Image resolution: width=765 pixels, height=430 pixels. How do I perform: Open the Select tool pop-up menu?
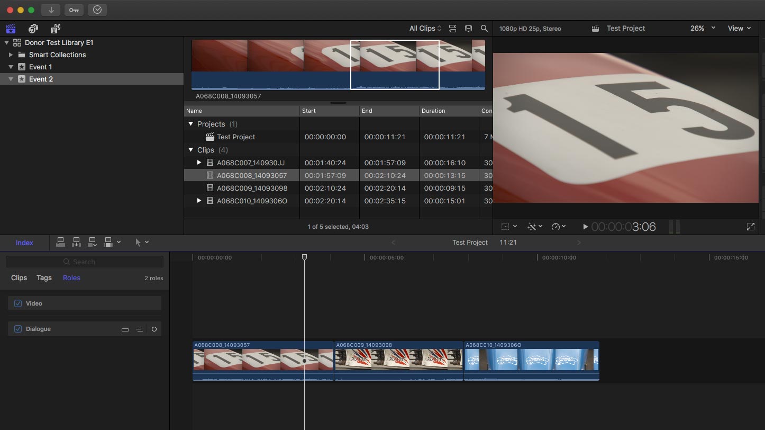tap(142, 242)
